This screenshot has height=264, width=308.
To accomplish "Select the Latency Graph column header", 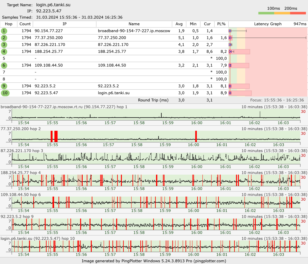I will tap(268, 24).
